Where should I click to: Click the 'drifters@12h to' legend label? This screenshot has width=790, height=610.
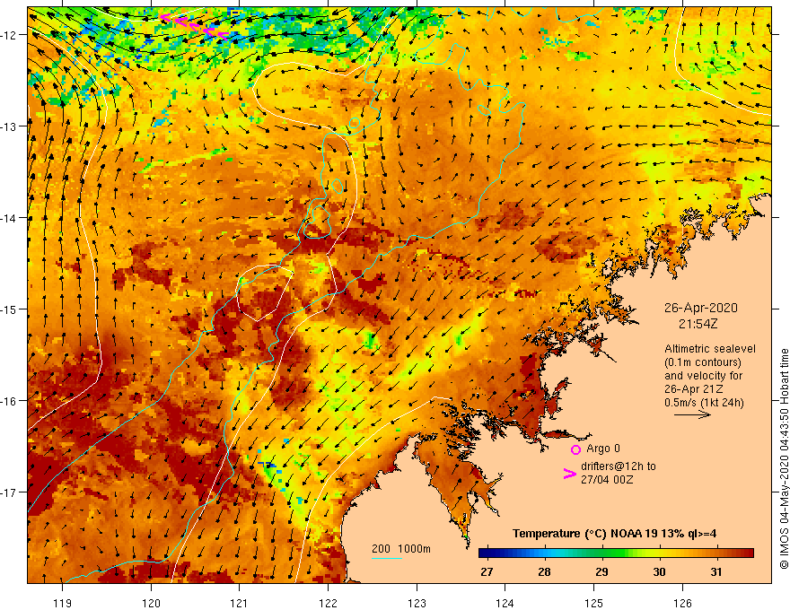(x=619, y=466)
